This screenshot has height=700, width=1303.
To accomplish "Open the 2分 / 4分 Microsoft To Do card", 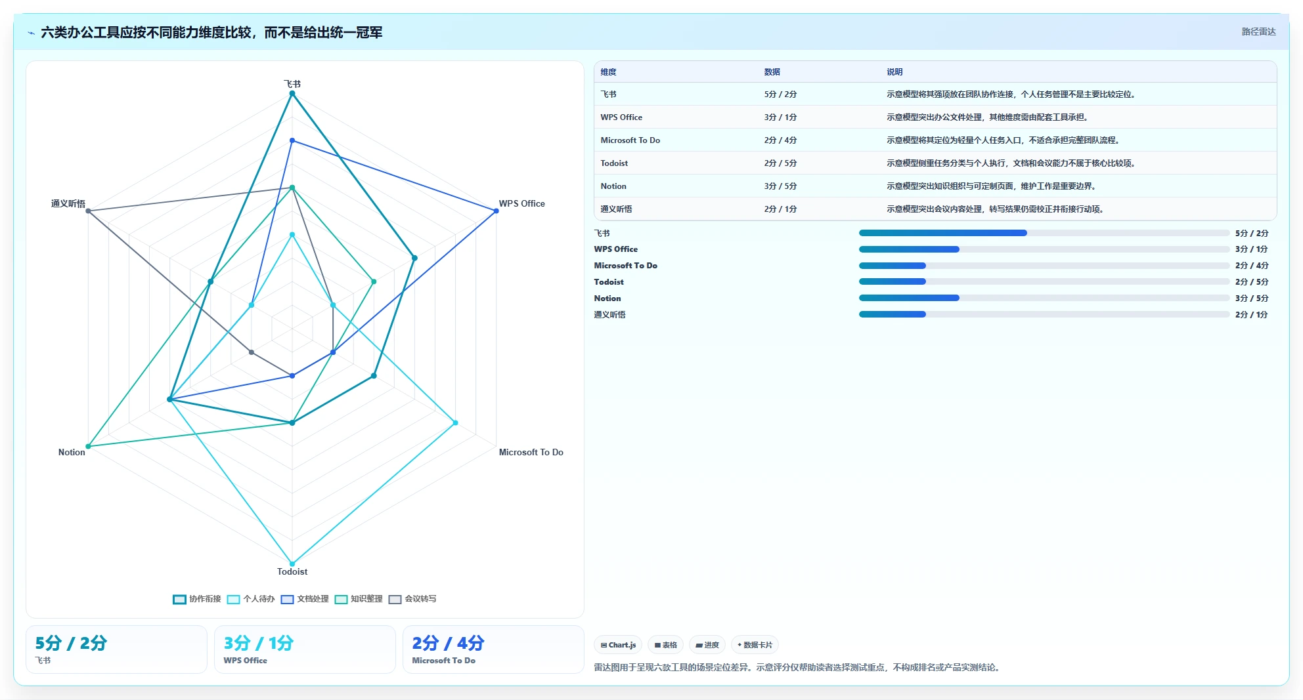I will [x=493, y=649].
